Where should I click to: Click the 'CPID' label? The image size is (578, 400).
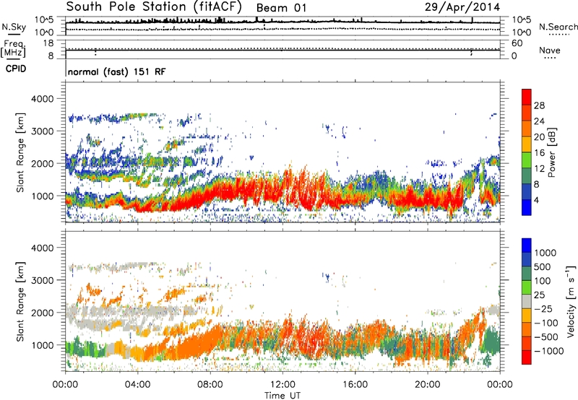click(16, 69)
